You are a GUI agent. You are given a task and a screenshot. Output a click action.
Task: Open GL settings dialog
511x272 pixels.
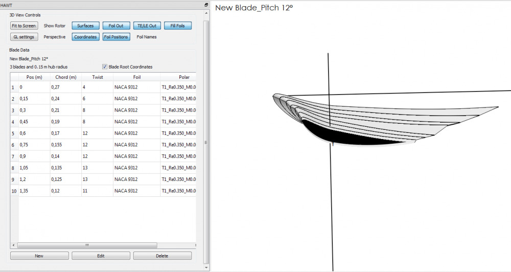[x=24, y=37]
